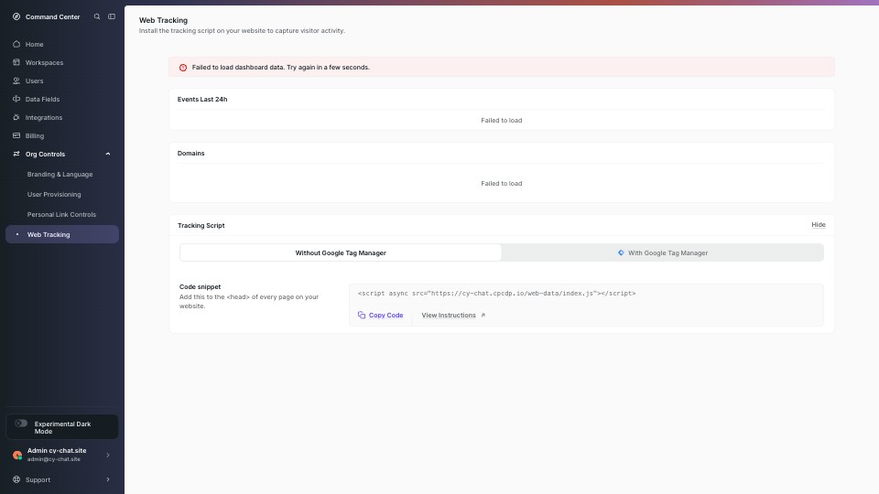Click 'Add this to the <head>' description
Image resolution: width=879 pixels, height=494 pixels.
(249, 301)
